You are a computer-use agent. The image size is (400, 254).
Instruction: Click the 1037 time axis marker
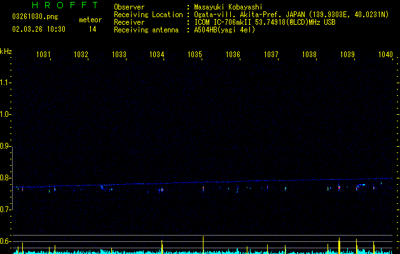(x=271, y=55)
